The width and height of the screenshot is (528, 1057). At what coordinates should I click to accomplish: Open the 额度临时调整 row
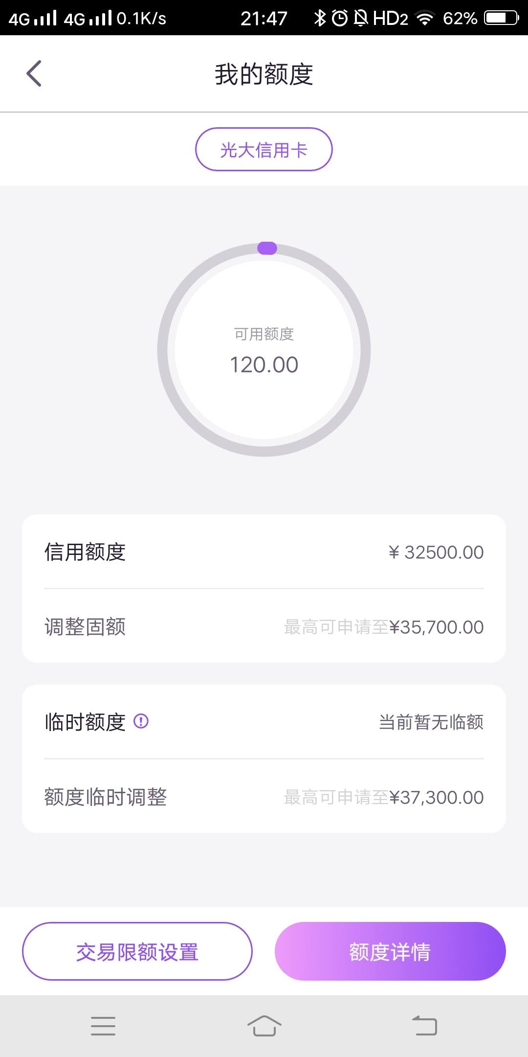pos(264,797)
